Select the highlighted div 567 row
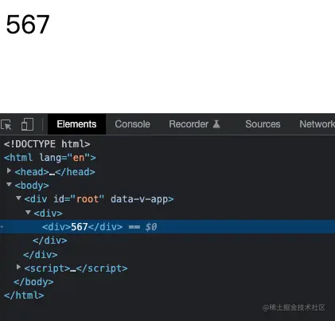The image size is (335, 321). (x=167, y=227)
